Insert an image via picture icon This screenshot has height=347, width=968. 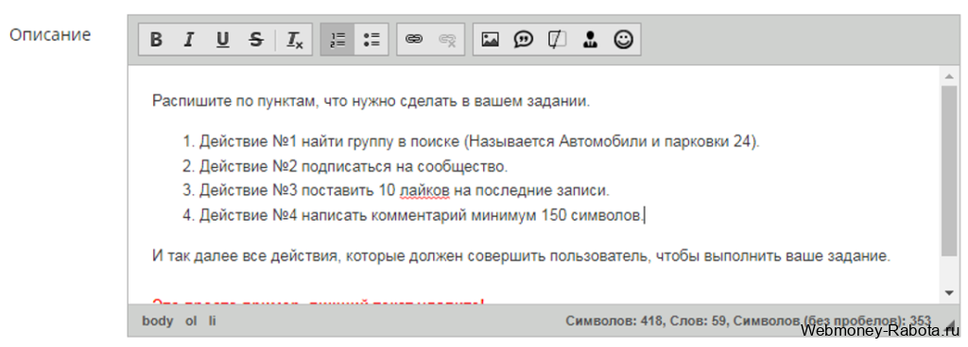[x=491, y=40]
